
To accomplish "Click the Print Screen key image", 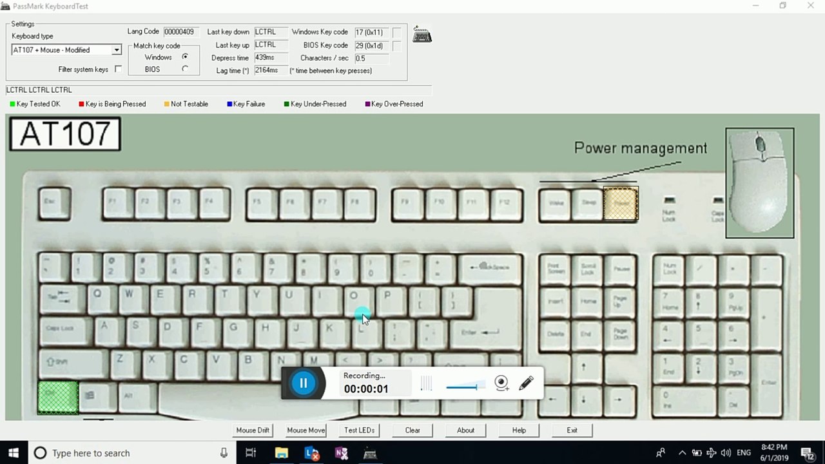I will pos(554,267).
